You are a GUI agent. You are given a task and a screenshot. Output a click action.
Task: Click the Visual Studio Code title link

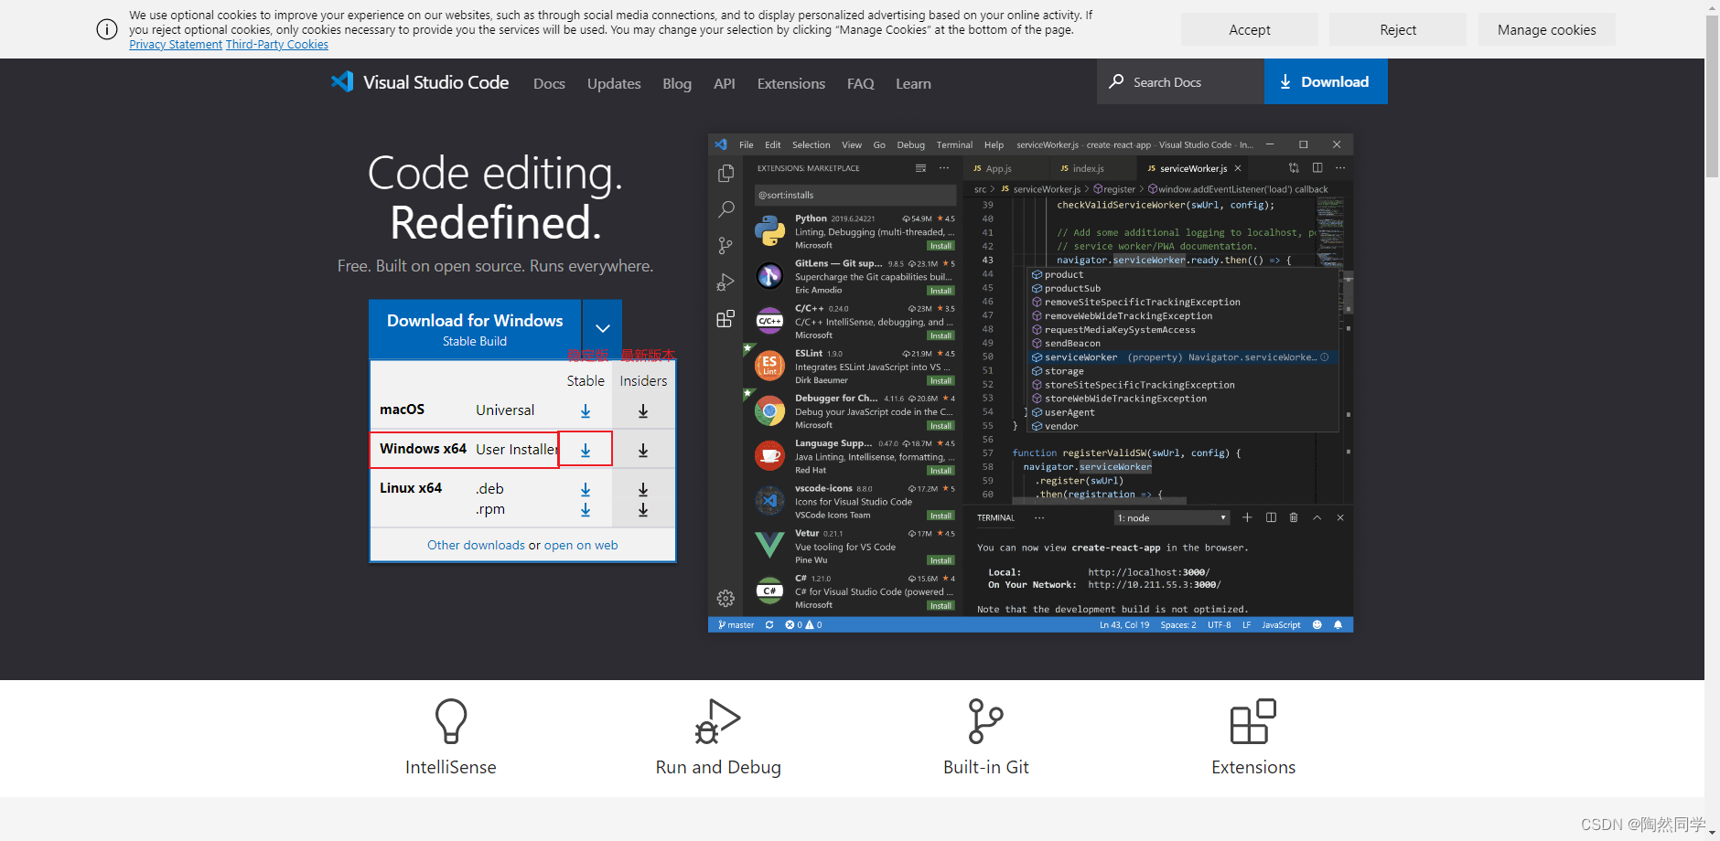[x=435, y=82]
